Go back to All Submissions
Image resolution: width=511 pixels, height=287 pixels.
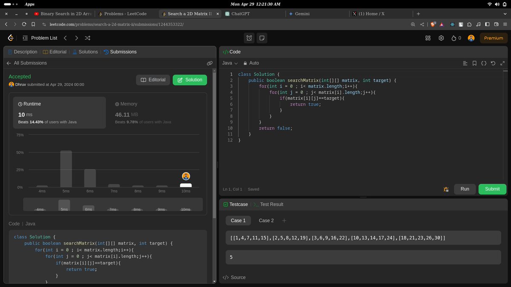pyautogui.click(x=26, y=63)
